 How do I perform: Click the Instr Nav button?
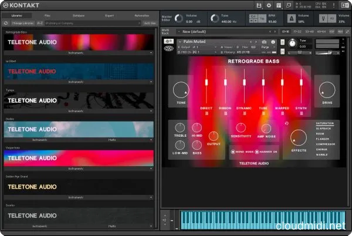click(x=150, y=23)
